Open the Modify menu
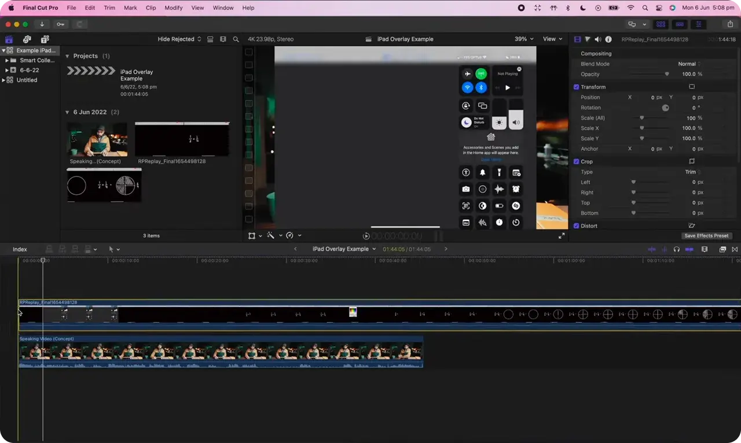741x443 pixels. tap(173, 8)
